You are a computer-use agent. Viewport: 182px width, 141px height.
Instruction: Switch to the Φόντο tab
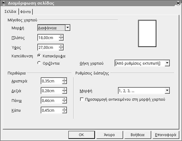(26, 12)
